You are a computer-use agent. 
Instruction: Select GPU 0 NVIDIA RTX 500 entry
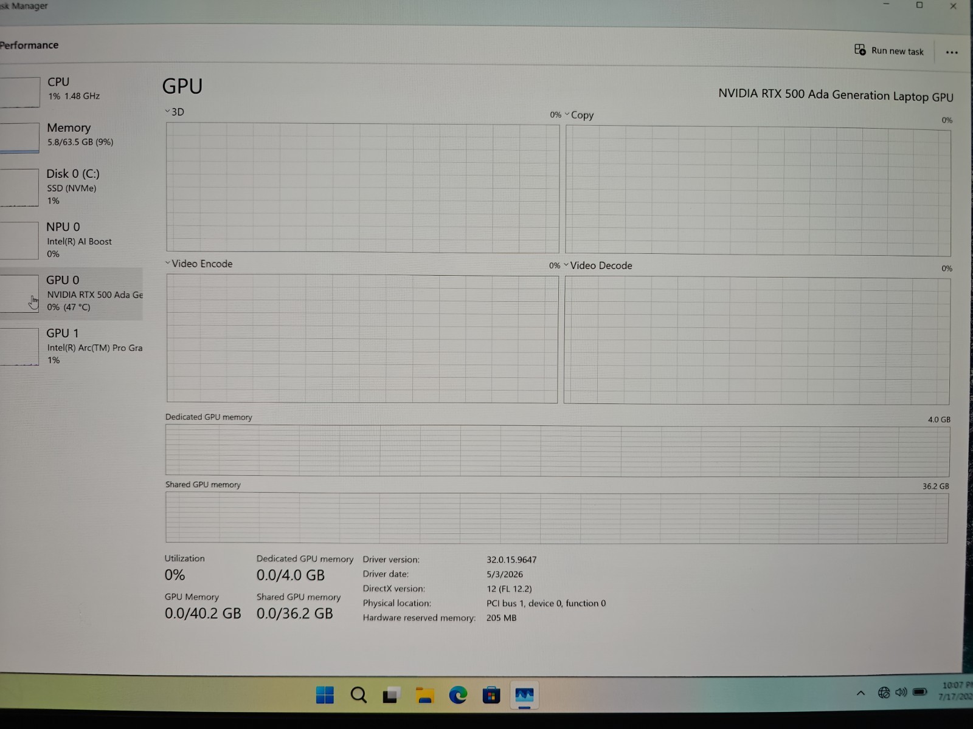(x=71, y=293)
